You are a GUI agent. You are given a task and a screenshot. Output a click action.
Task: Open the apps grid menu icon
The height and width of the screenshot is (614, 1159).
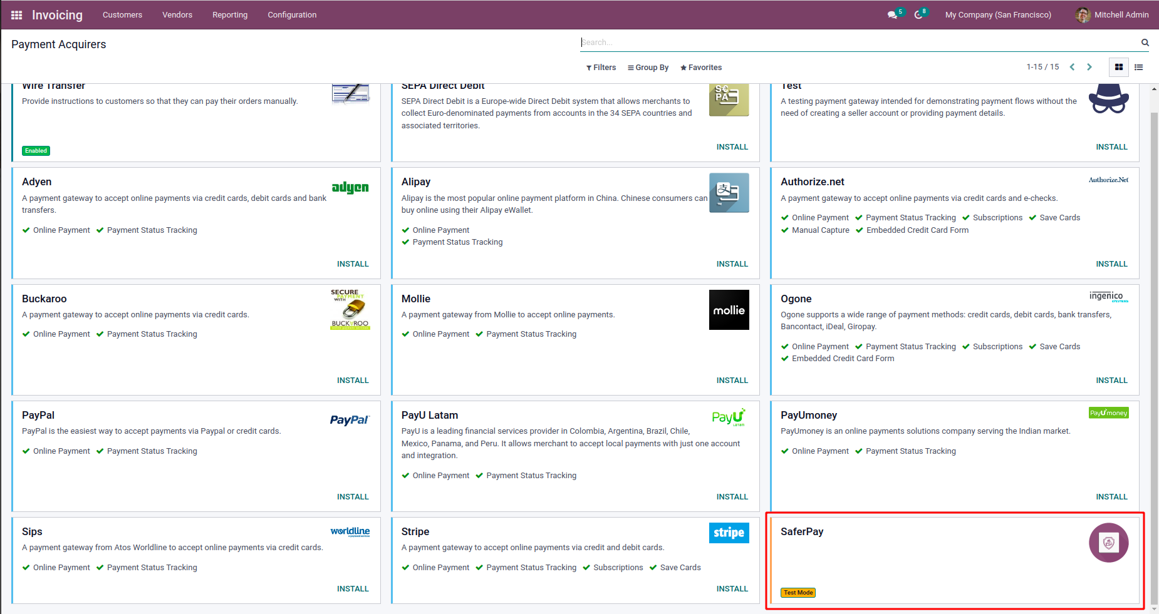click(17, 15)
